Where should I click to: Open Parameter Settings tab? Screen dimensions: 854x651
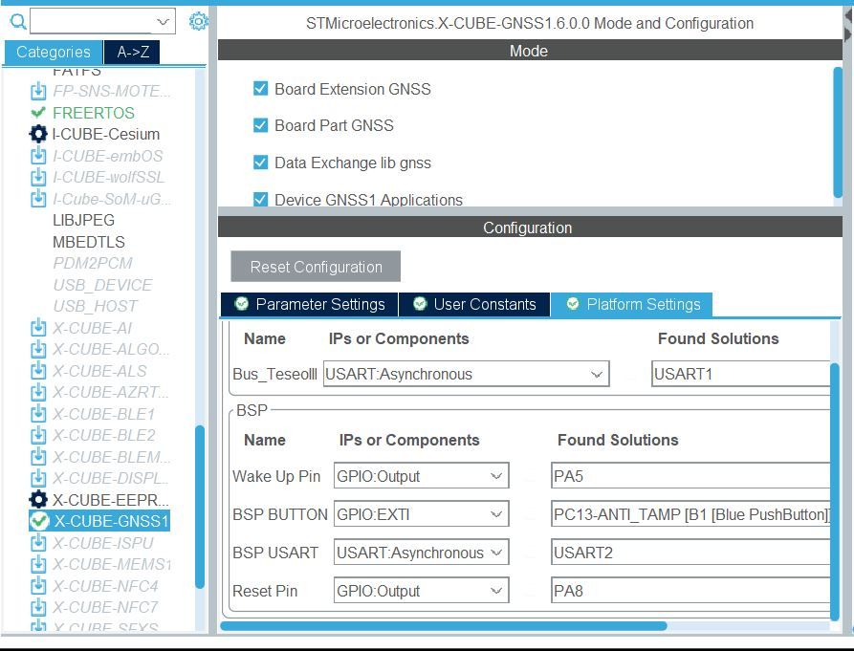[310, 304]
